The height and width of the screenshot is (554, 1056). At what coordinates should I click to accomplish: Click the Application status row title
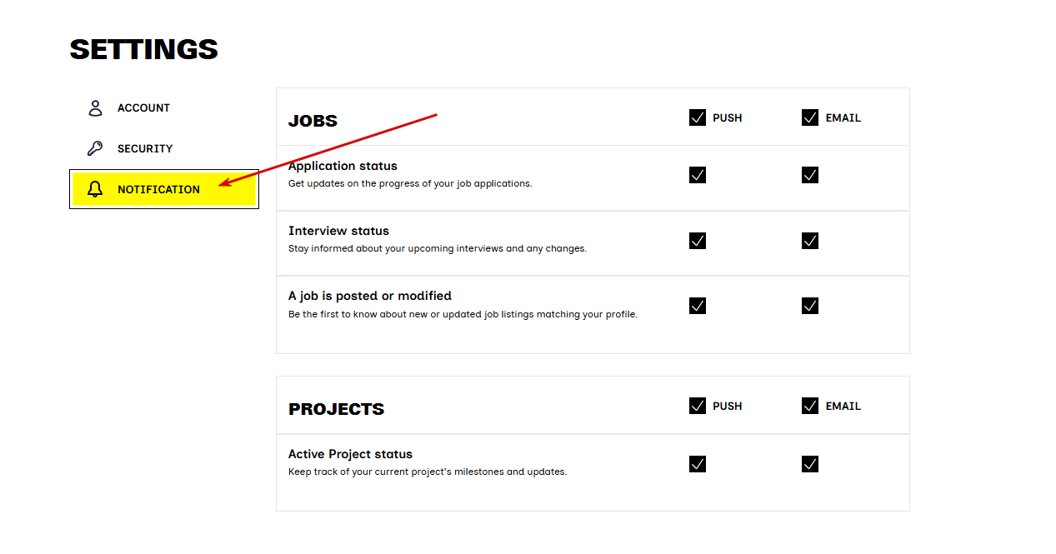pos(343,166)
